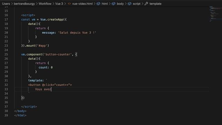Open the Vue 3 breadcrumb folder
Viewport: 222px width, 125px height.
(59, 4)
